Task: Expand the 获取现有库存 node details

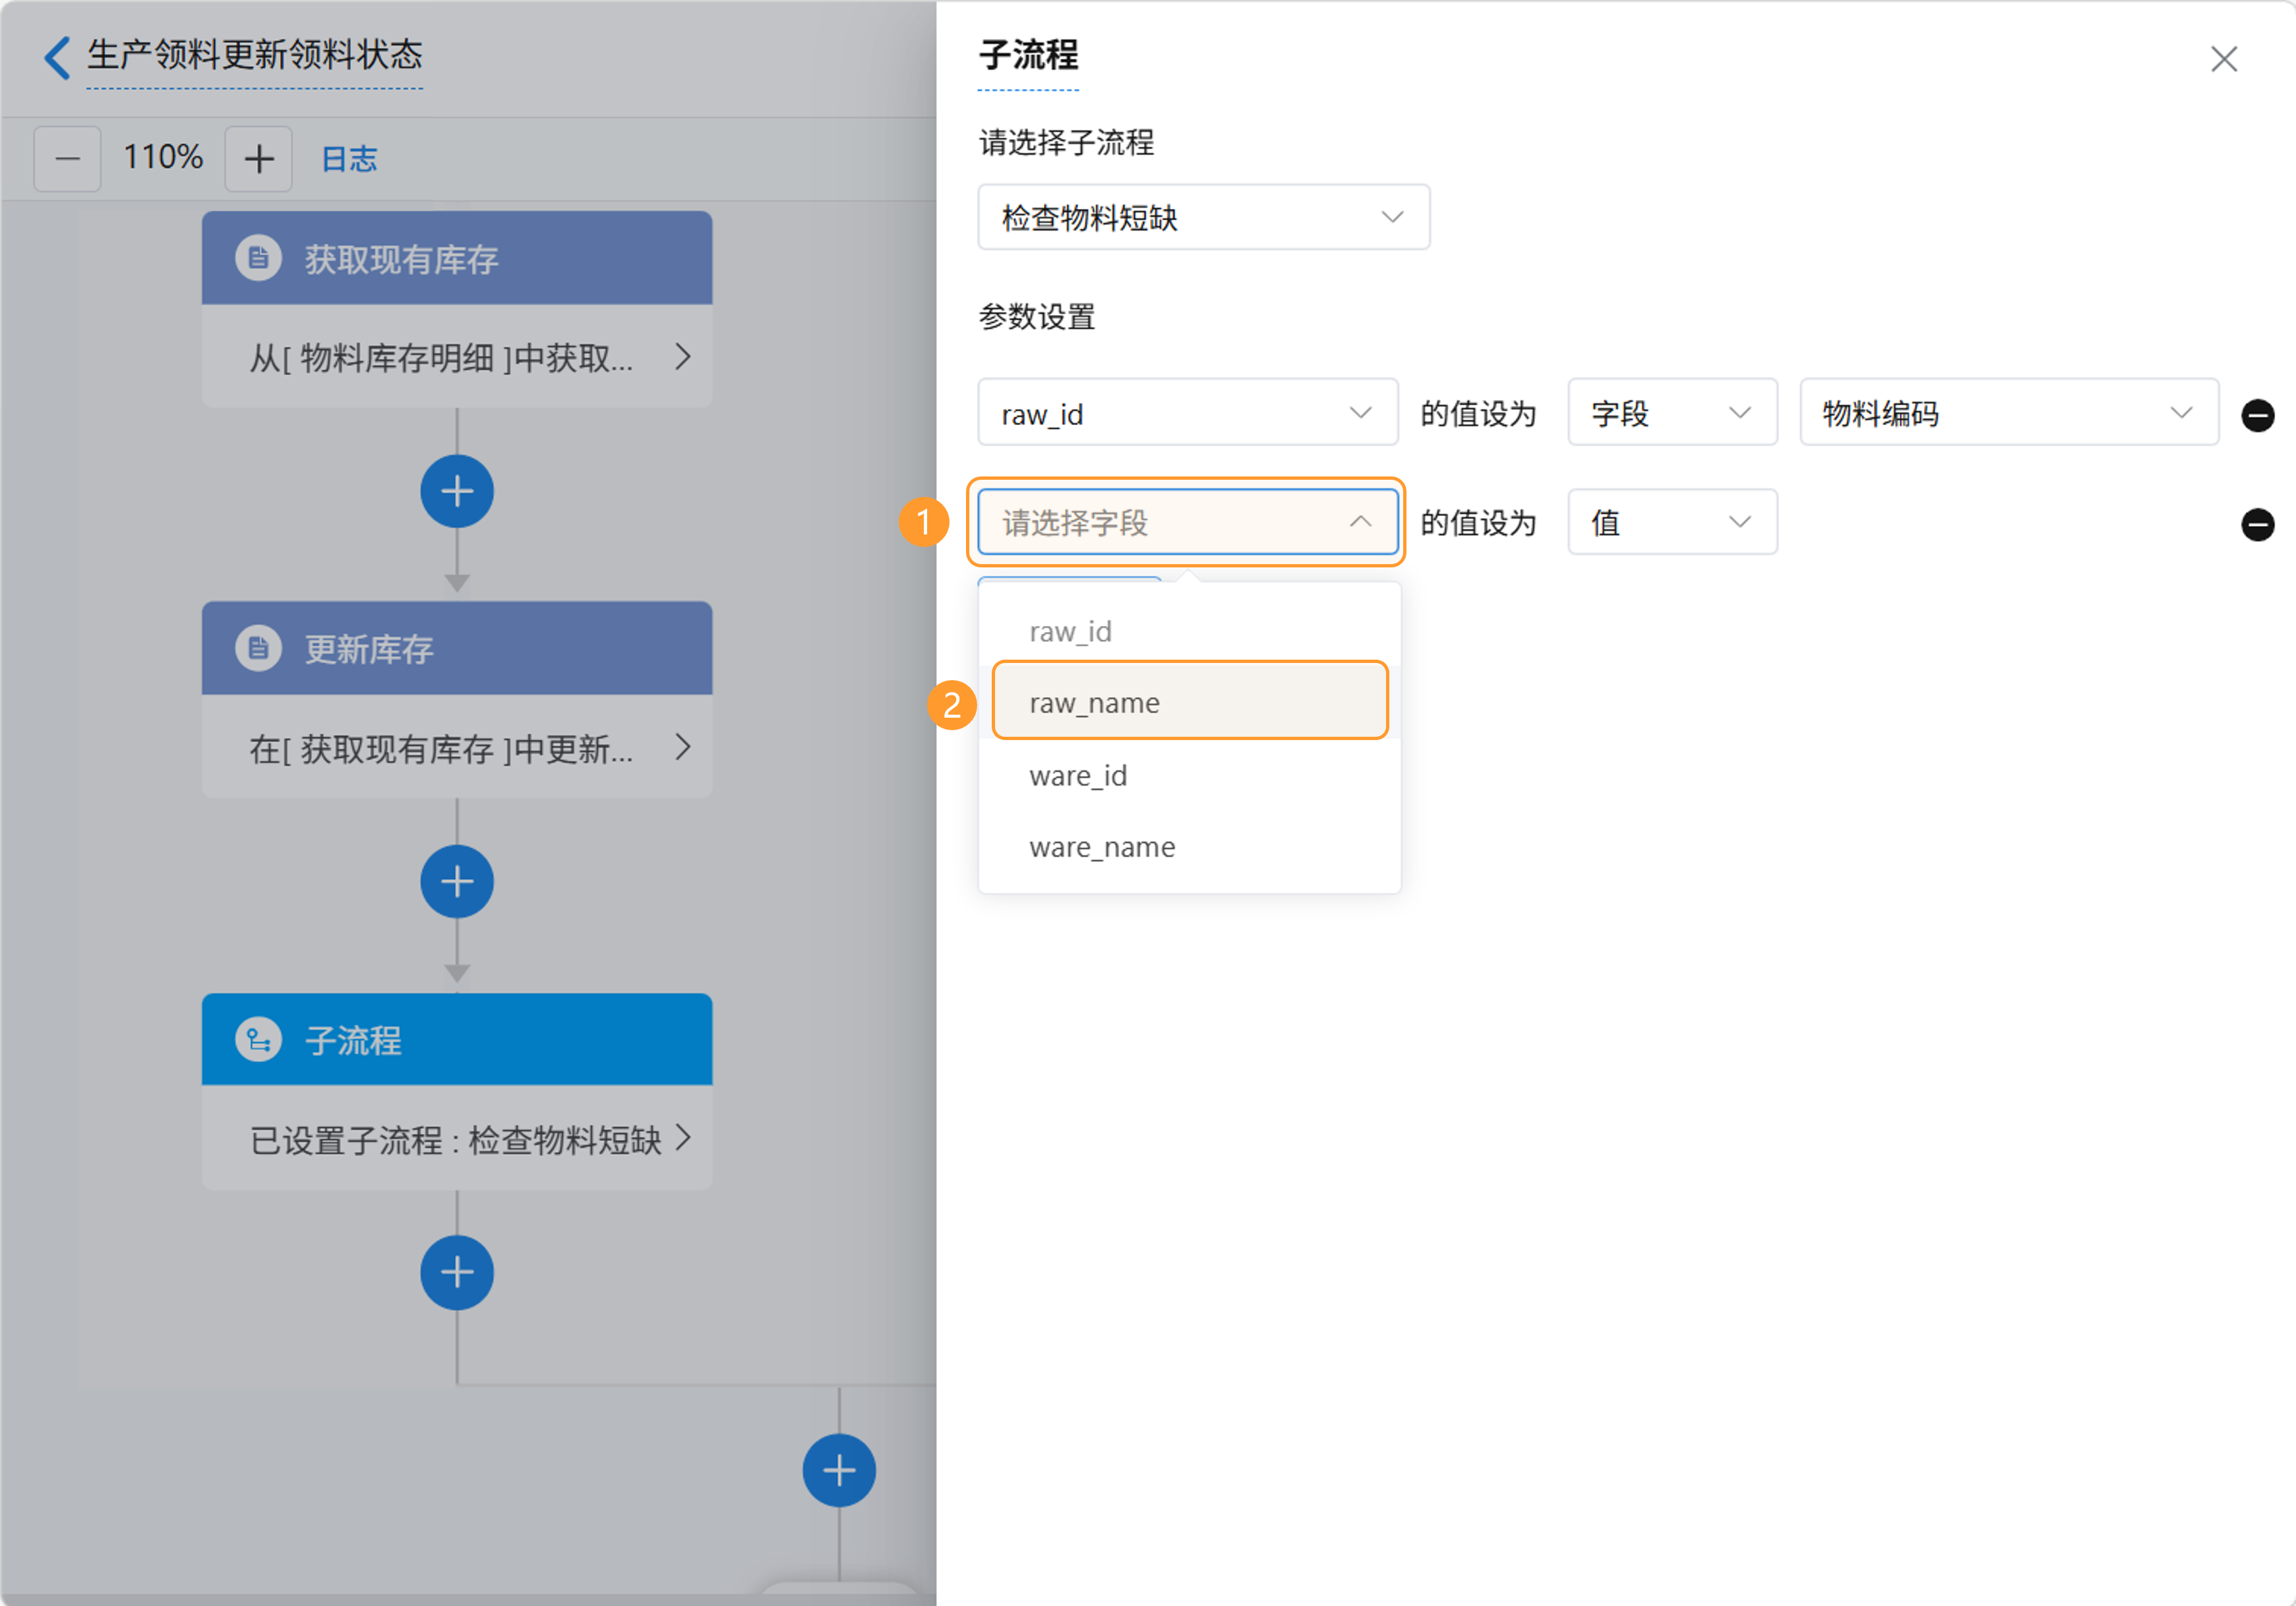Action: click(x=682, y=357)
